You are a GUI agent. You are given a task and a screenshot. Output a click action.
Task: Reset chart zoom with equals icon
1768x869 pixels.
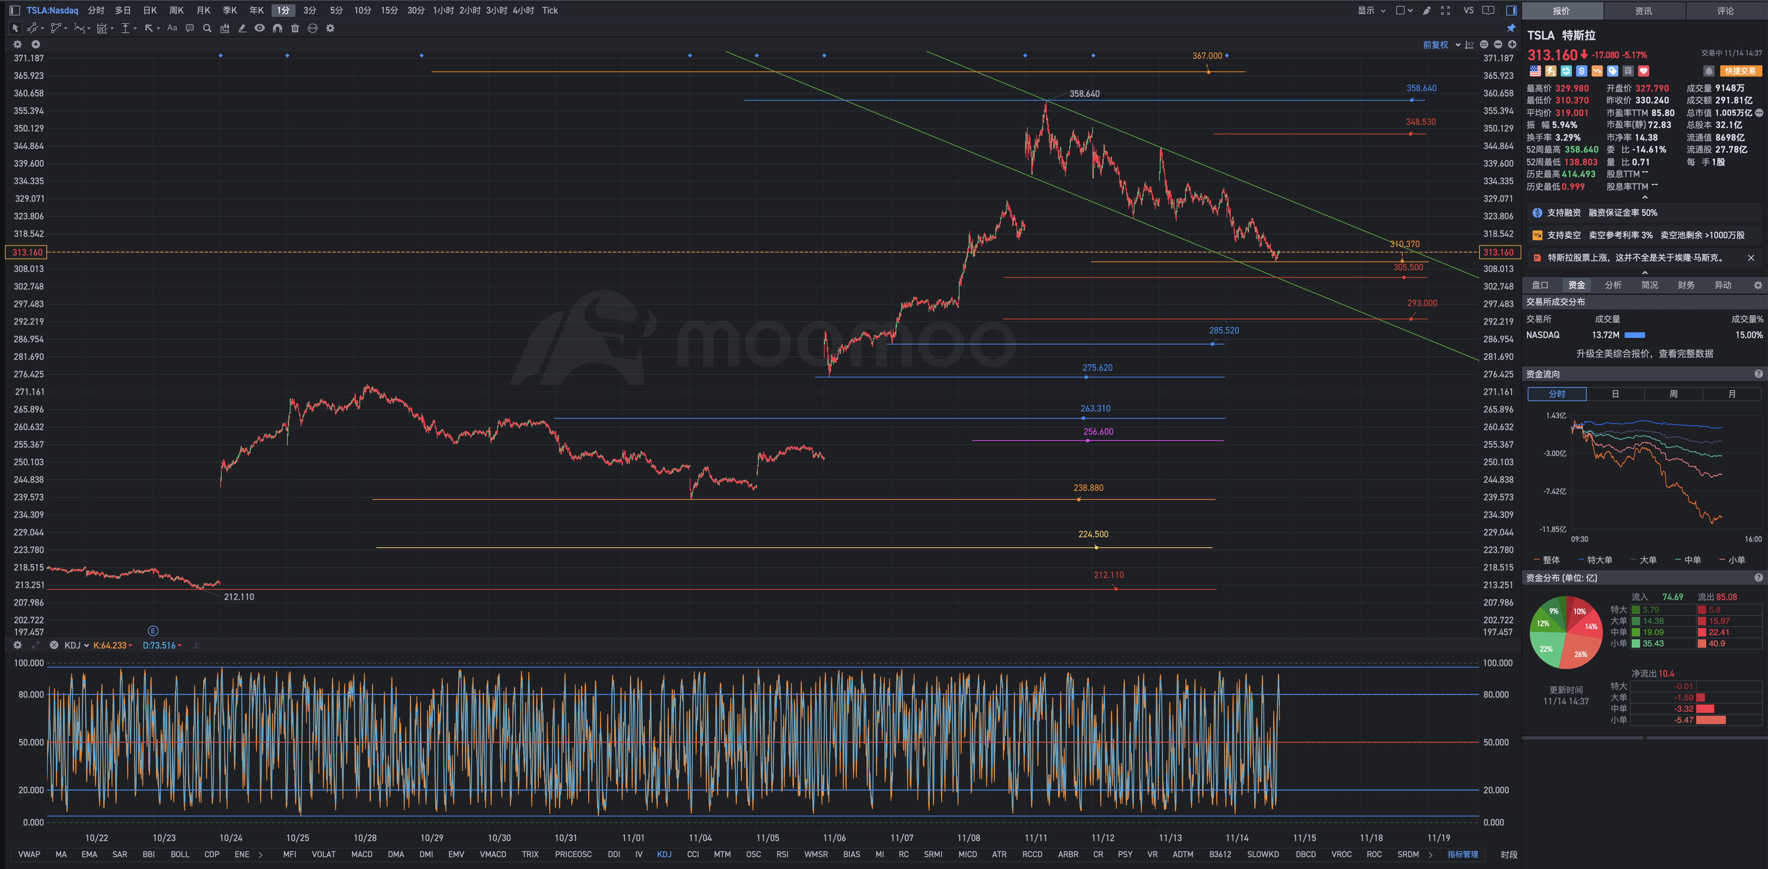click(x=1484, y=45)
